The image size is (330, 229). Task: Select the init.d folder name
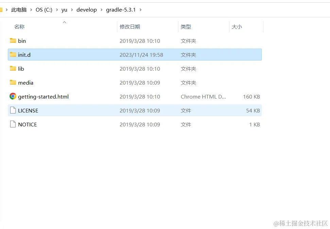(24, 55)
